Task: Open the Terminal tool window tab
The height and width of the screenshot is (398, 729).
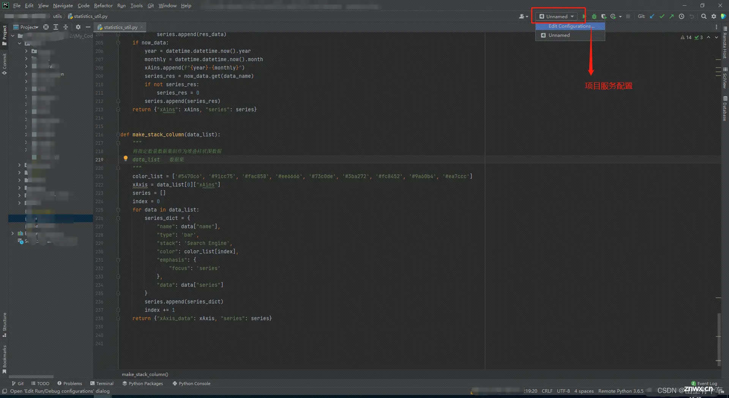Action: (102, 383)
